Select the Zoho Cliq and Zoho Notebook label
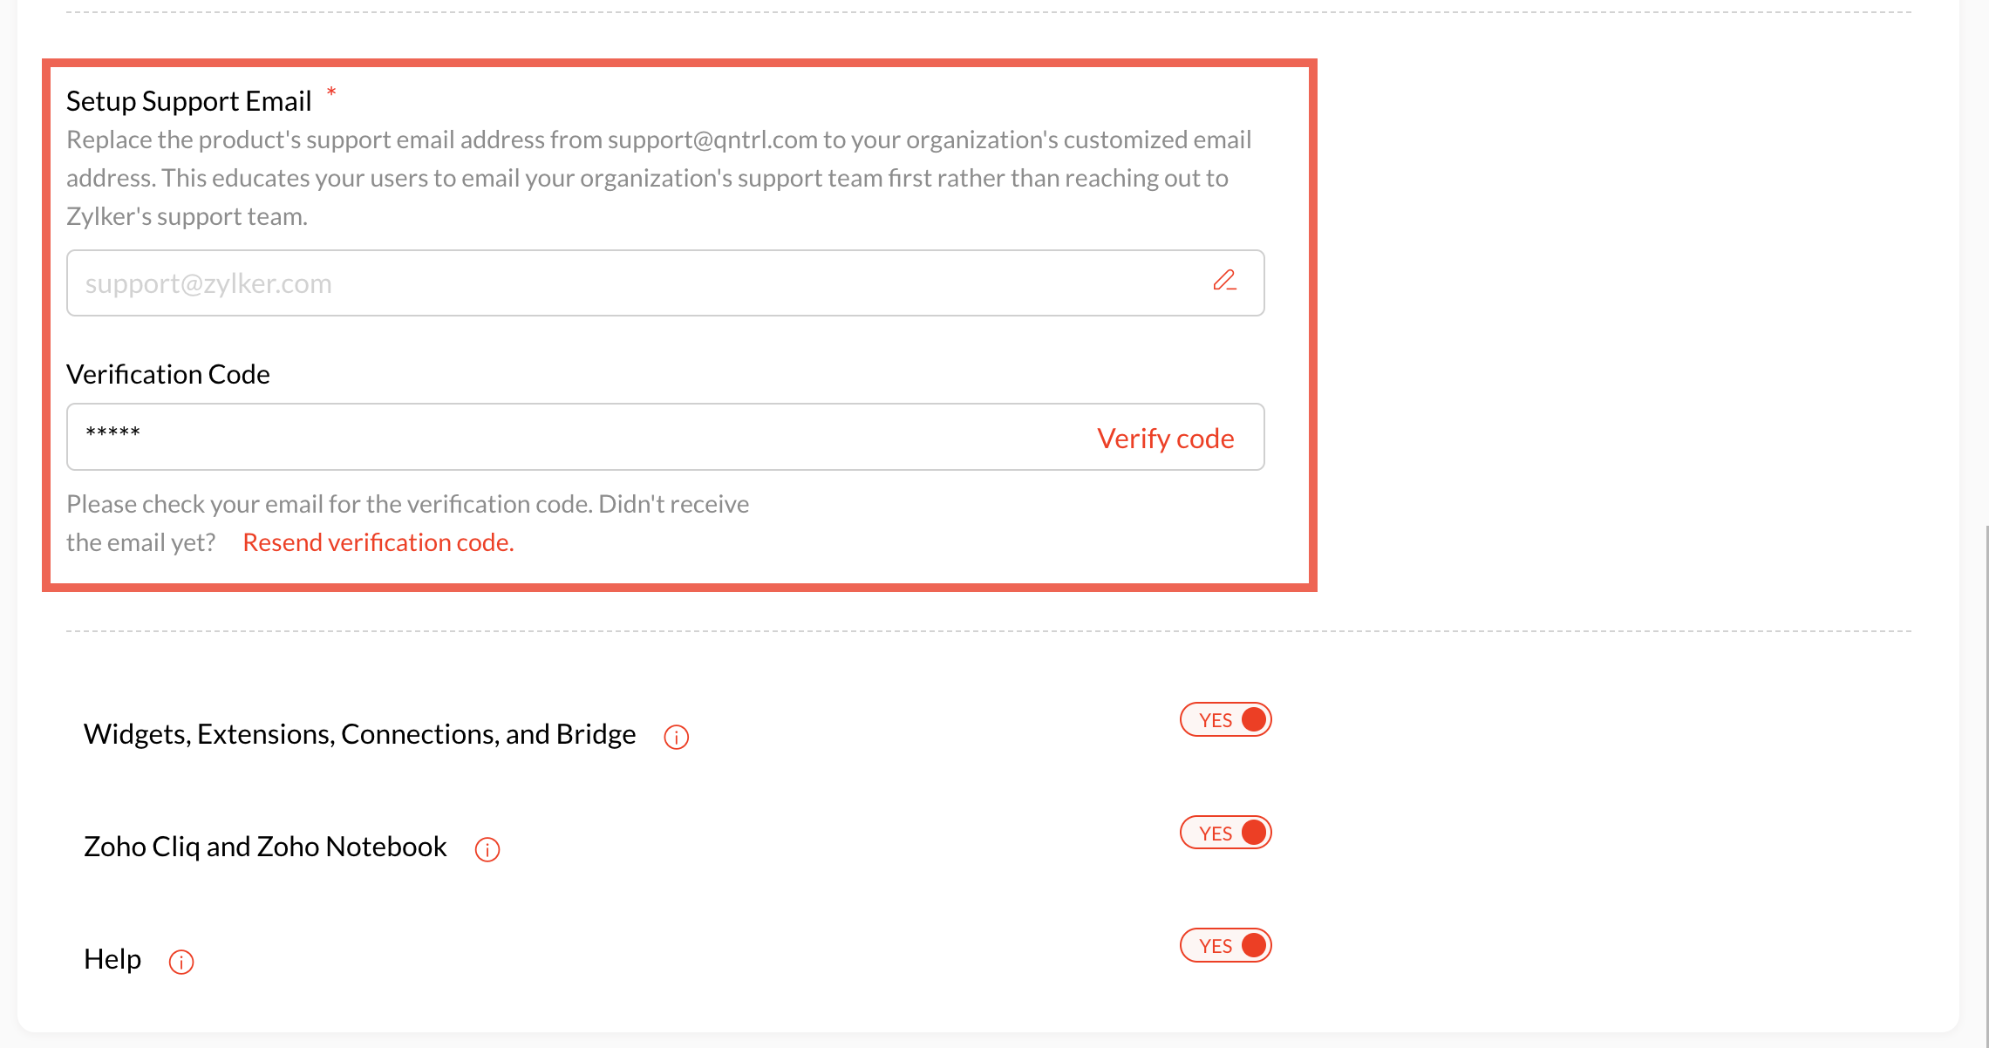 265,847
